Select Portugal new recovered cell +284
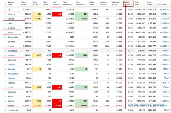This screenshot has height=113, width=171. point(81,55)
